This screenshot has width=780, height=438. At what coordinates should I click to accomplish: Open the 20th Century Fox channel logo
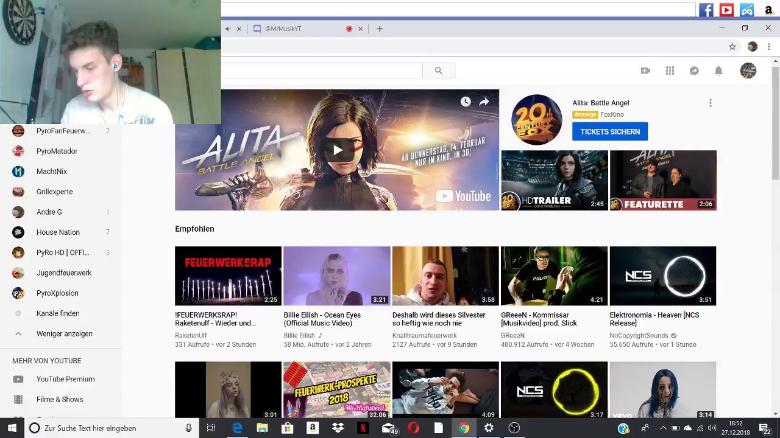[536, 120]
